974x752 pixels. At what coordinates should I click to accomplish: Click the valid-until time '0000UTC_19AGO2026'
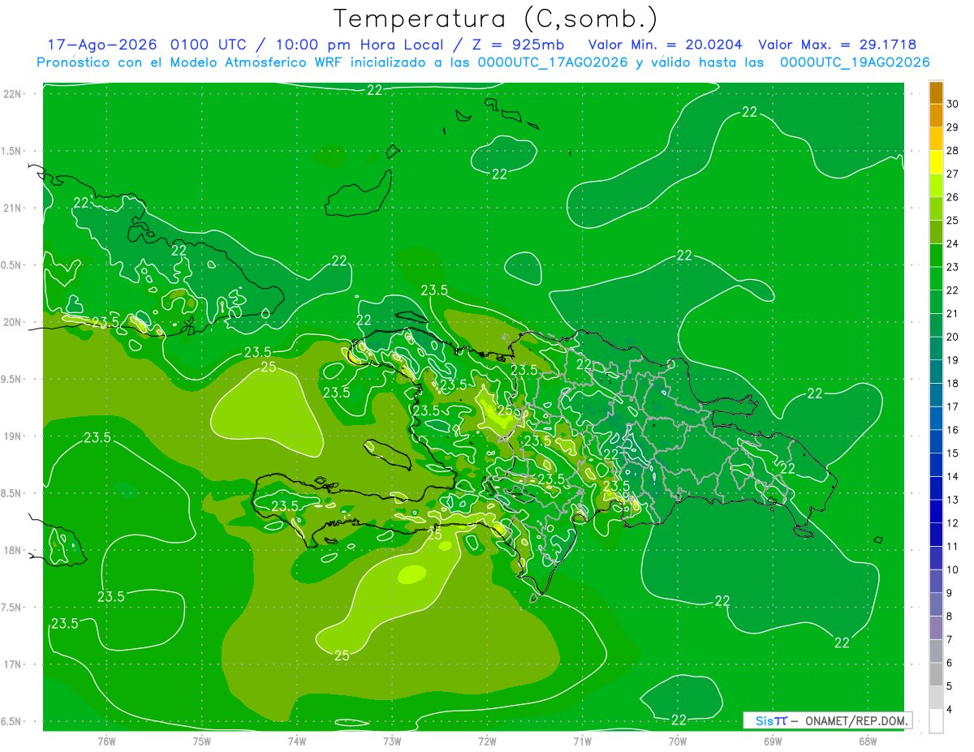(x=855, y=62)
